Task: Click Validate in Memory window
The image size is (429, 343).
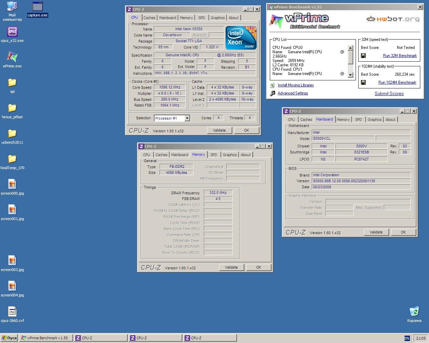Action: point(231,267)
